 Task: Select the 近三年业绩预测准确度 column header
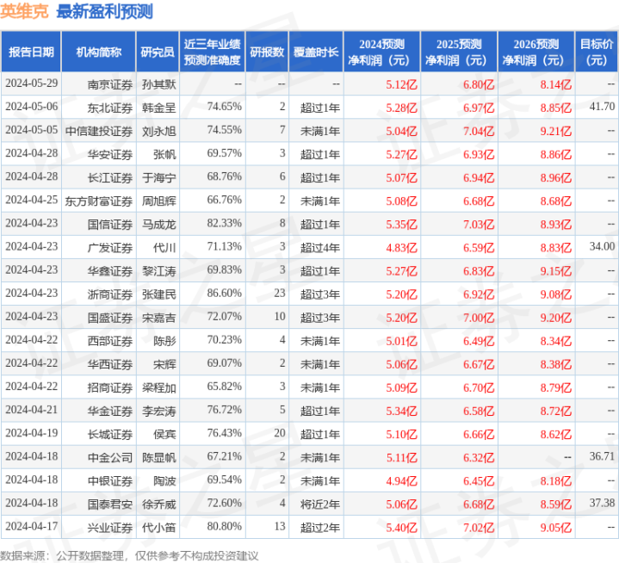pos(213,52)
